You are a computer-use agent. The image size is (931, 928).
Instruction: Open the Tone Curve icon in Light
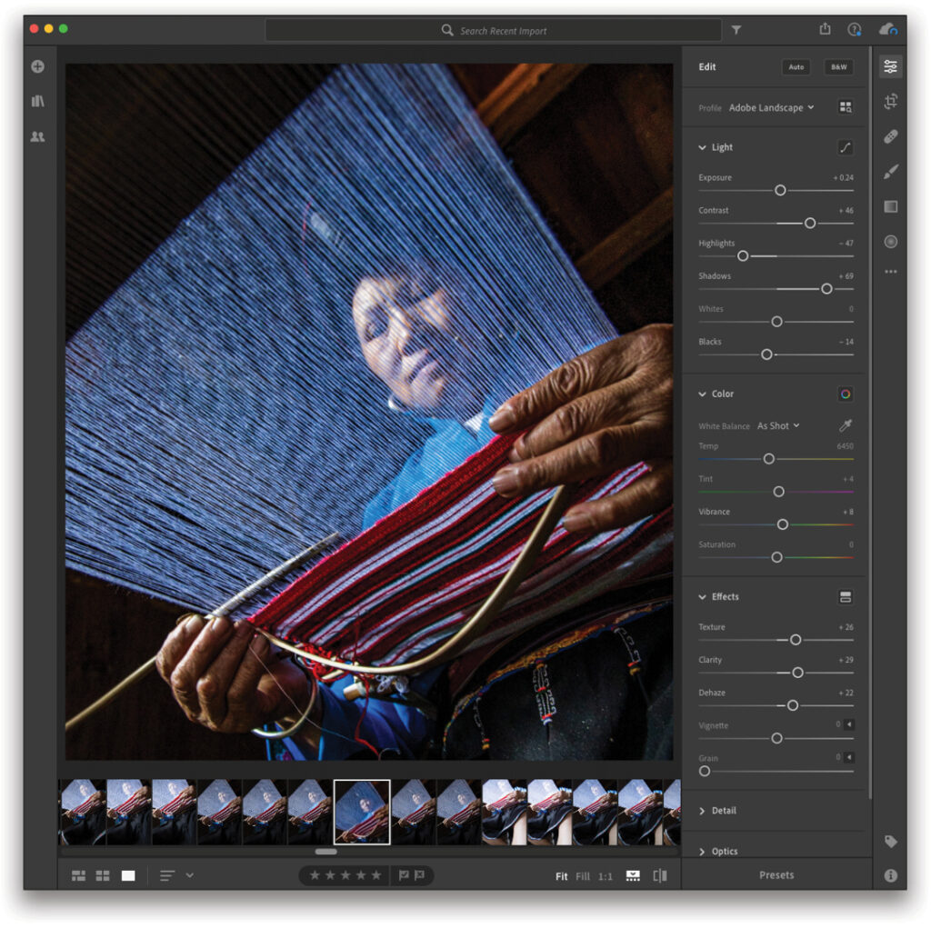pos(846,147)
